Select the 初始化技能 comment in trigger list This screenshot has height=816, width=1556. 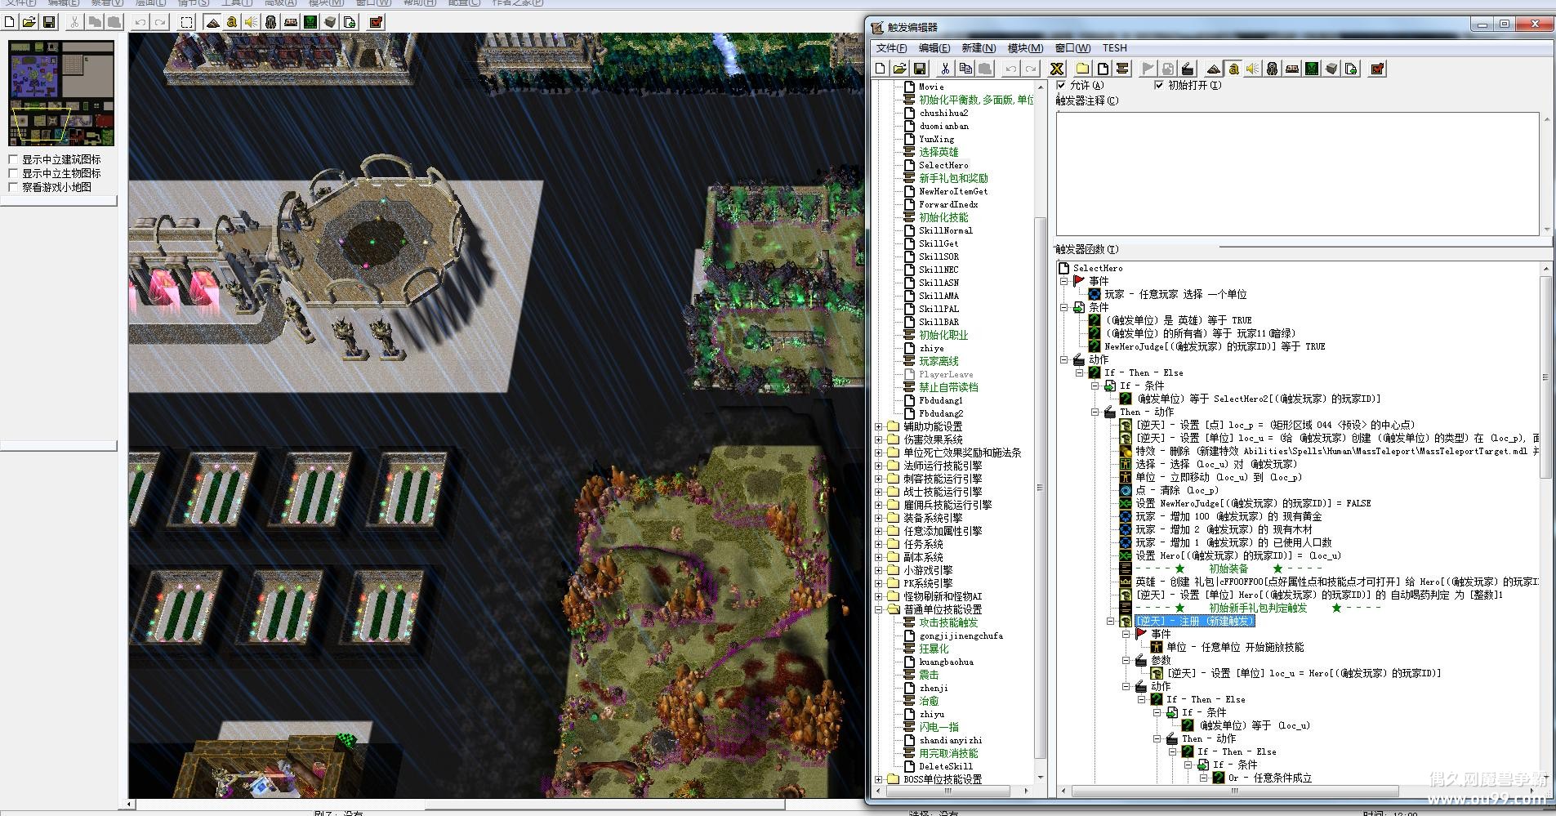pyautogui.click(x=943, y=217)
